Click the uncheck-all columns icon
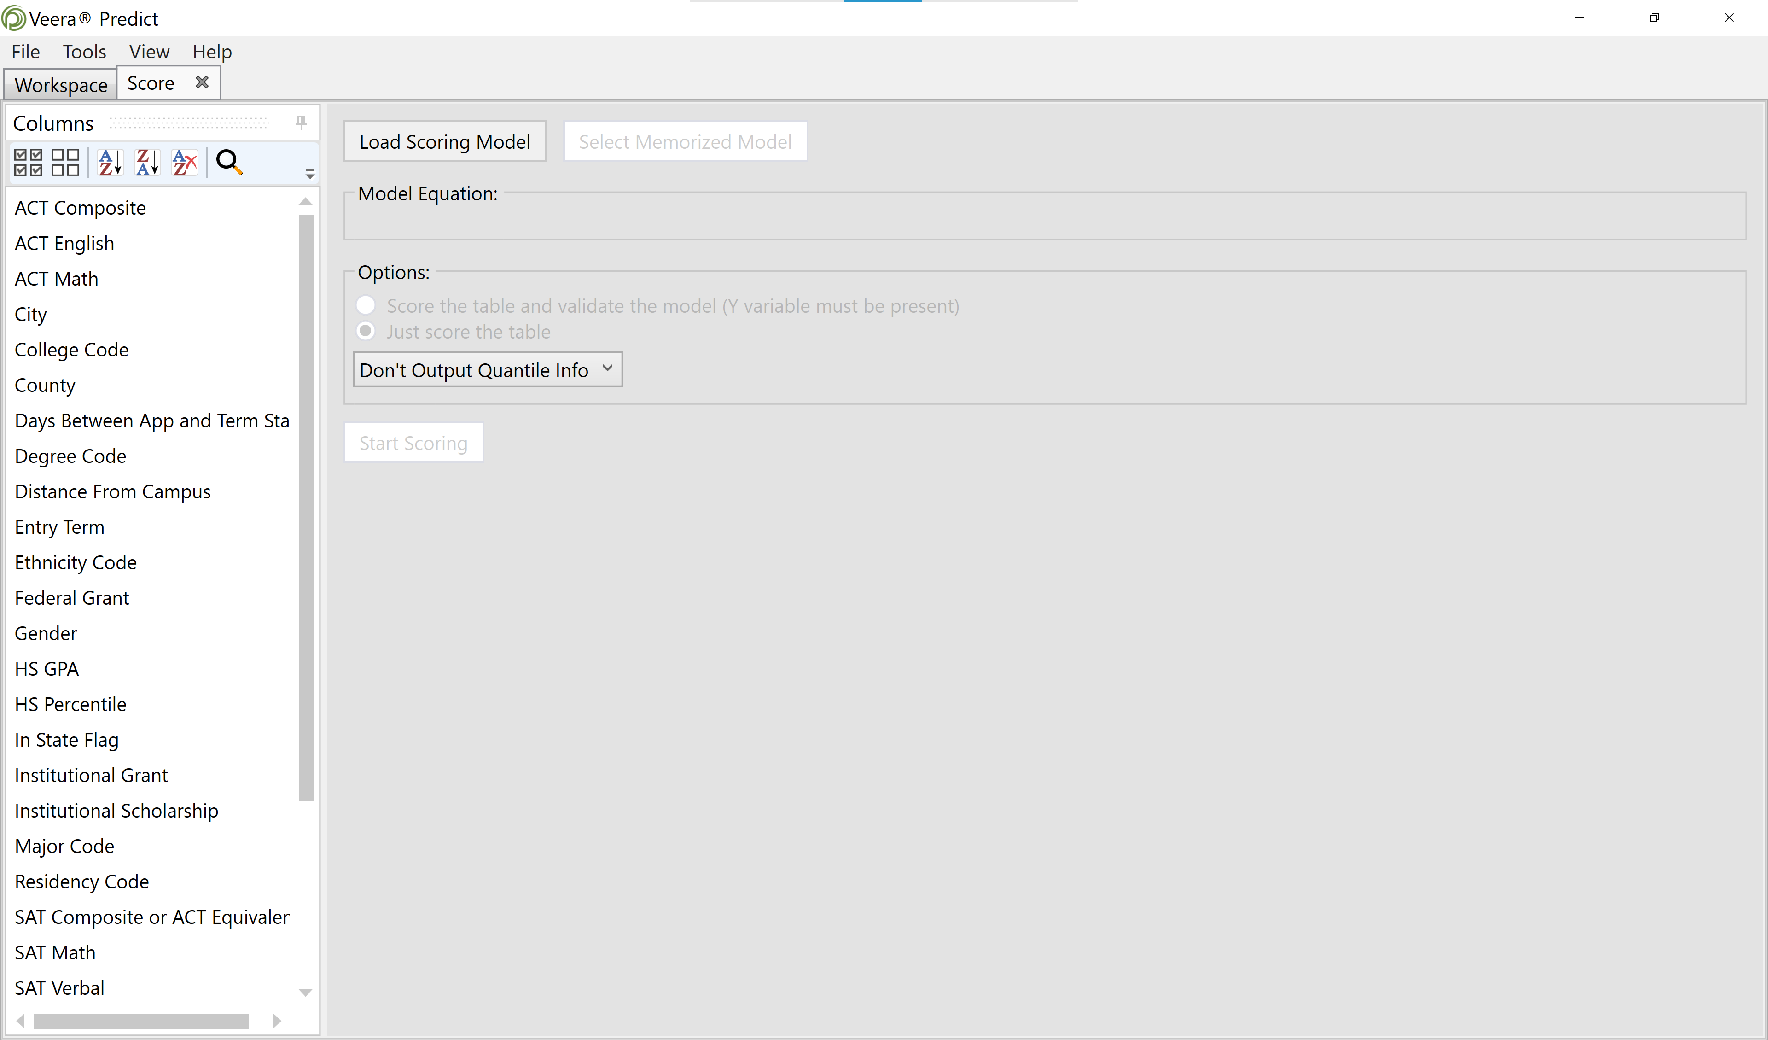Image resolution: width=1768 pixels, height=1040 pixels. (x=65, y=162)
